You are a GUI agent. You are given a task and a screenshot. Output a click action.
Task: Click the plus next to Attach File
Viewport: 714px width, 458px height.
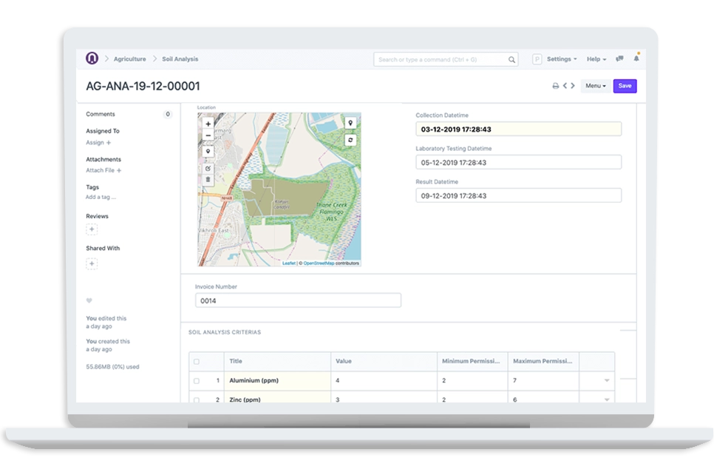(x=119, y=170)
